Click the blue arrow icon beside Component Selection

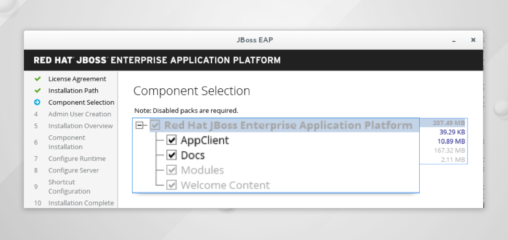click(x=37, y=102)
